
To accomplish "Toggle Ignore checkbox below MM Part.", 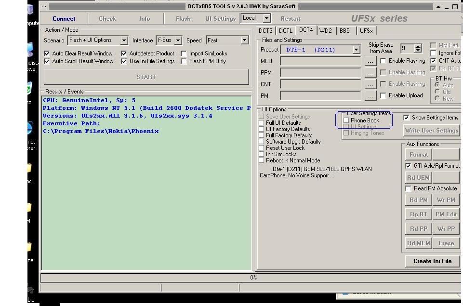I will tap(433, 53).
